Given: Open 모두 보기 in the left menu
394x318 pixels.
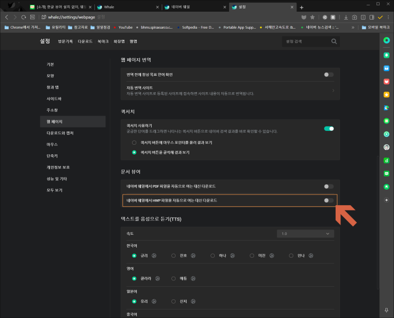Looking at the screenshot, I should tap(54, 190).
